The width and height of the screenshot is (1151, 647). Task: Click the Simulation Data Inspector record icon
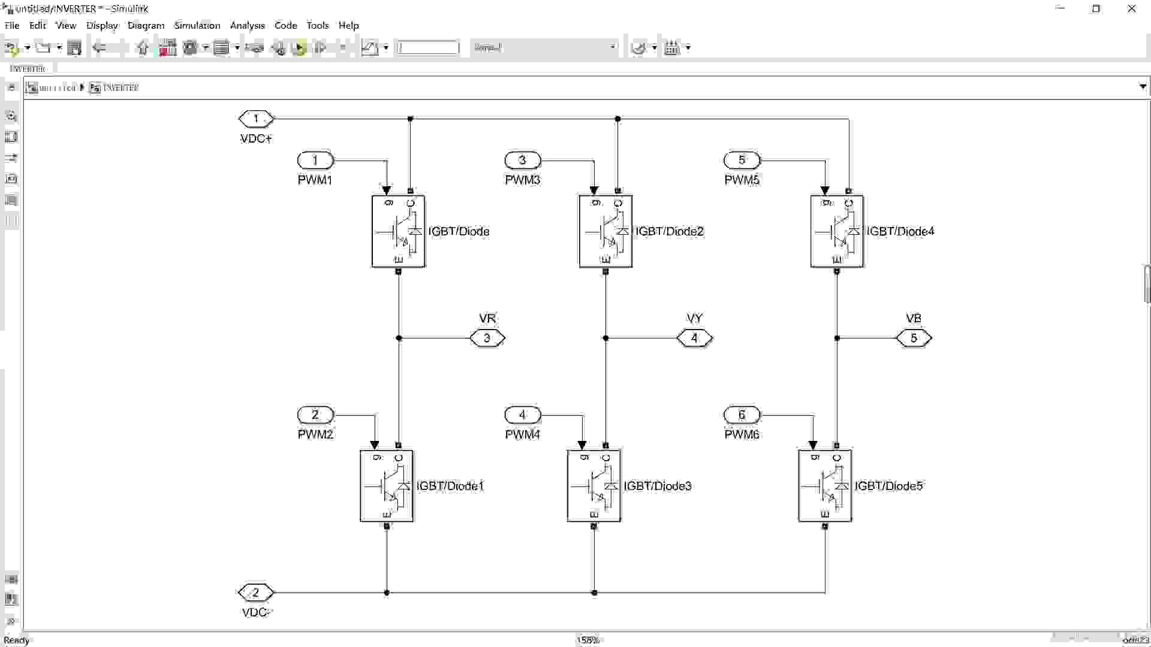(x=370, y=48)
